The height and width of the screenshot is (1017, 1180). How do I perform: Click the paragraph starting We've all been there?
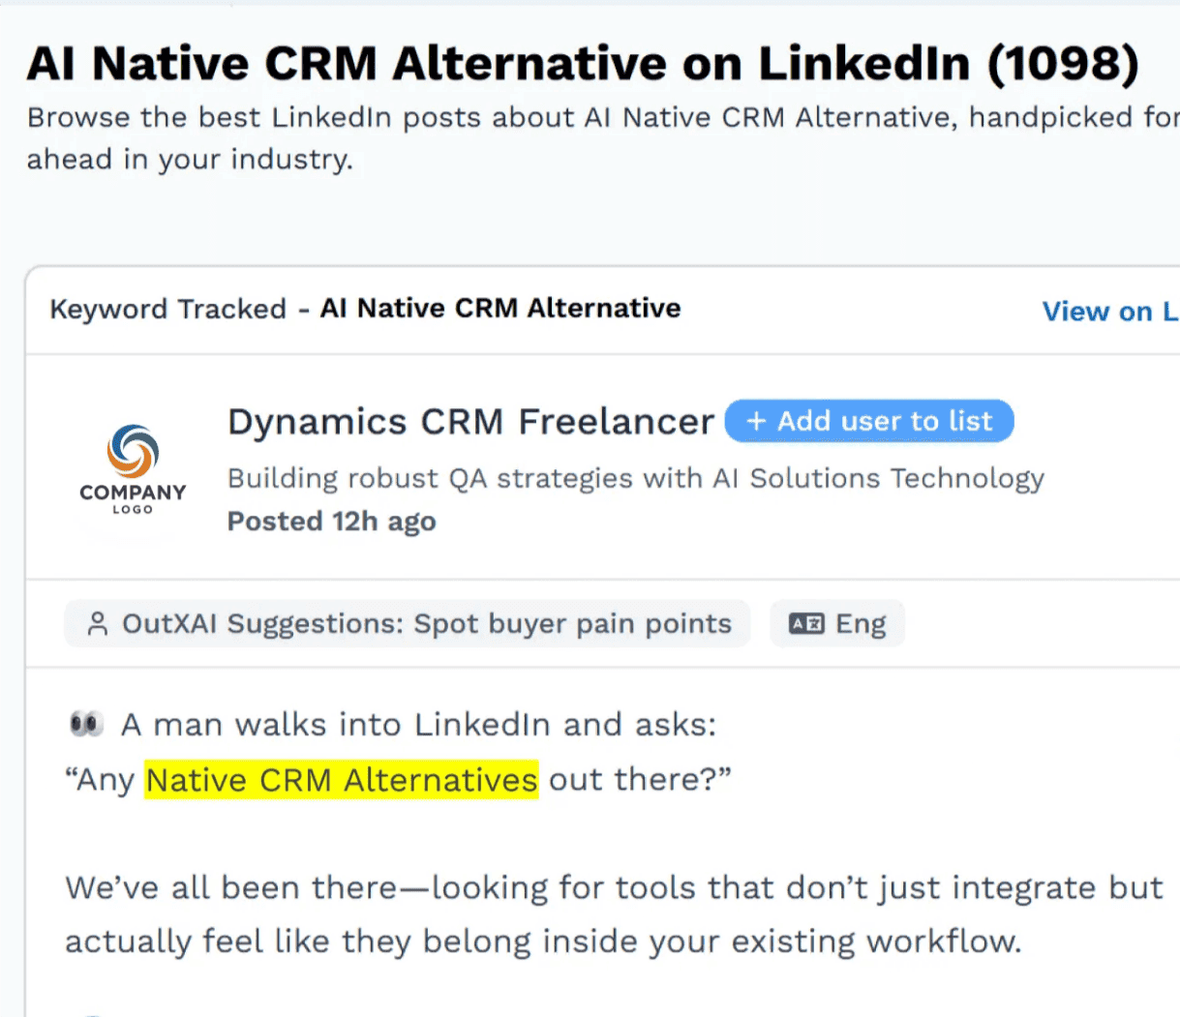point(614,914)
